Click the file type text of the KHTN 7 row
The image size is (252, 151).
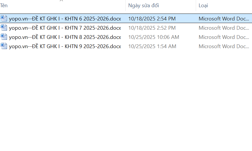click(224, 28)
